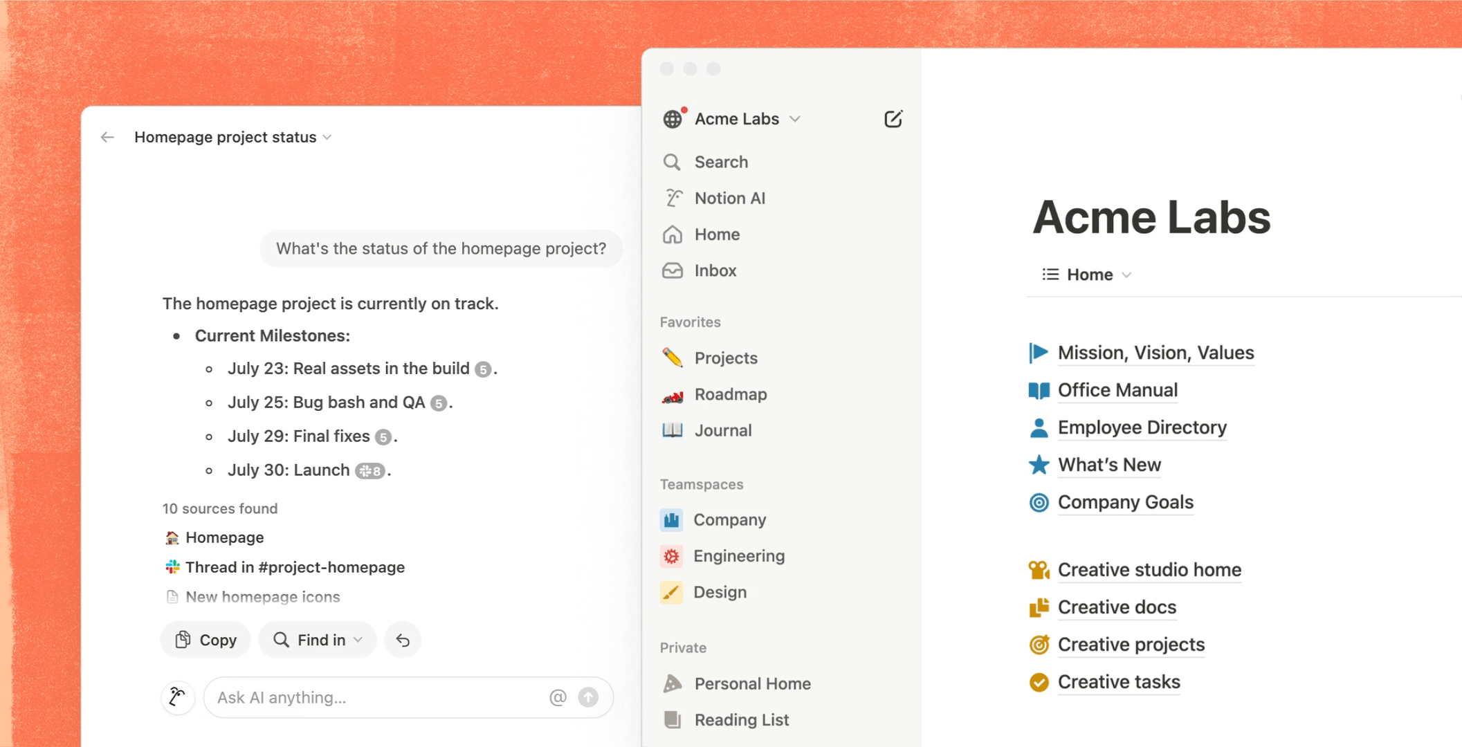Screen dimensions: 1462x747
Task: Click the Personal Home icon
Action: point(673,683)
